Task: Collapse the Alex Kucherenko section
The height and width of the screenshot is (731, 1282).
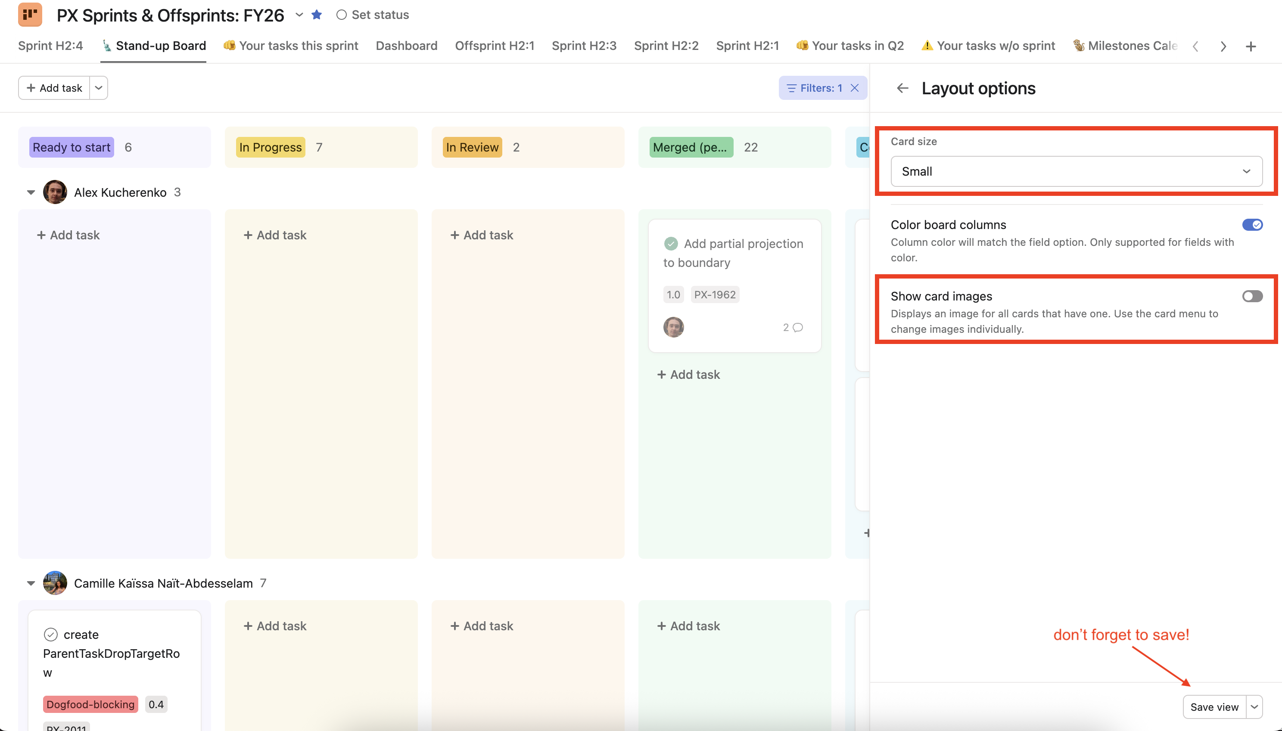Action: (31, 192)
